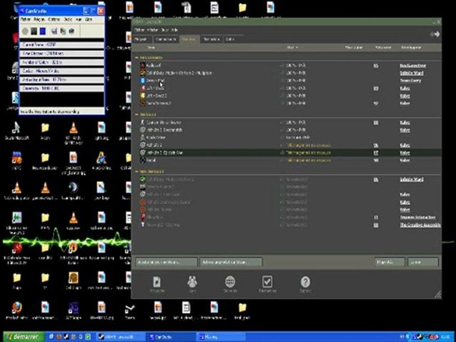Switch to the fourth Steam tab

[x=211, y=39]
